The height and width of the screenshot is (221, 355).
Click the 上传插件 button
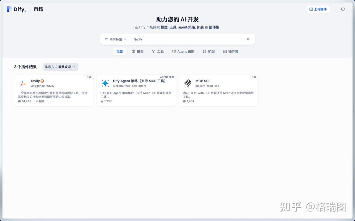[318, 9]
